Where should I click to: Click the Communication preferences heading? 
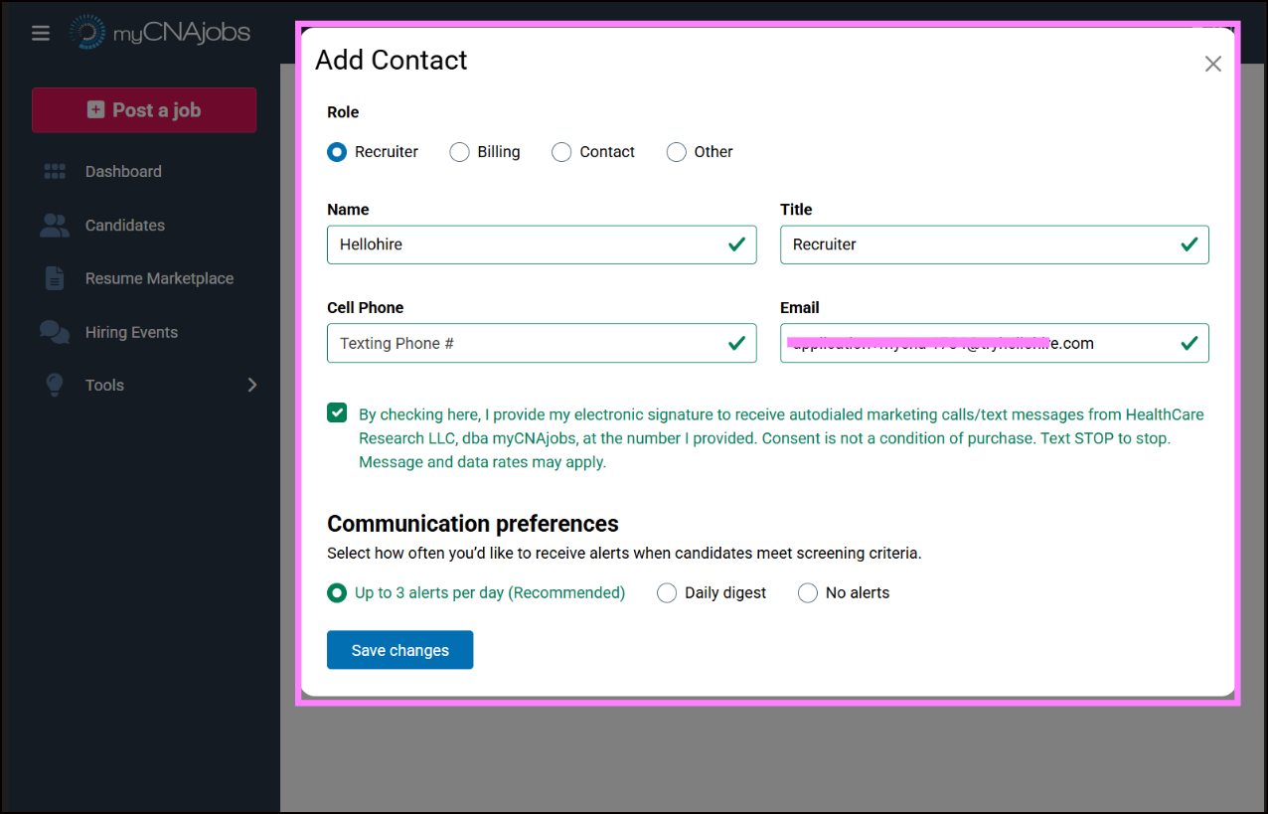(473, 524)
